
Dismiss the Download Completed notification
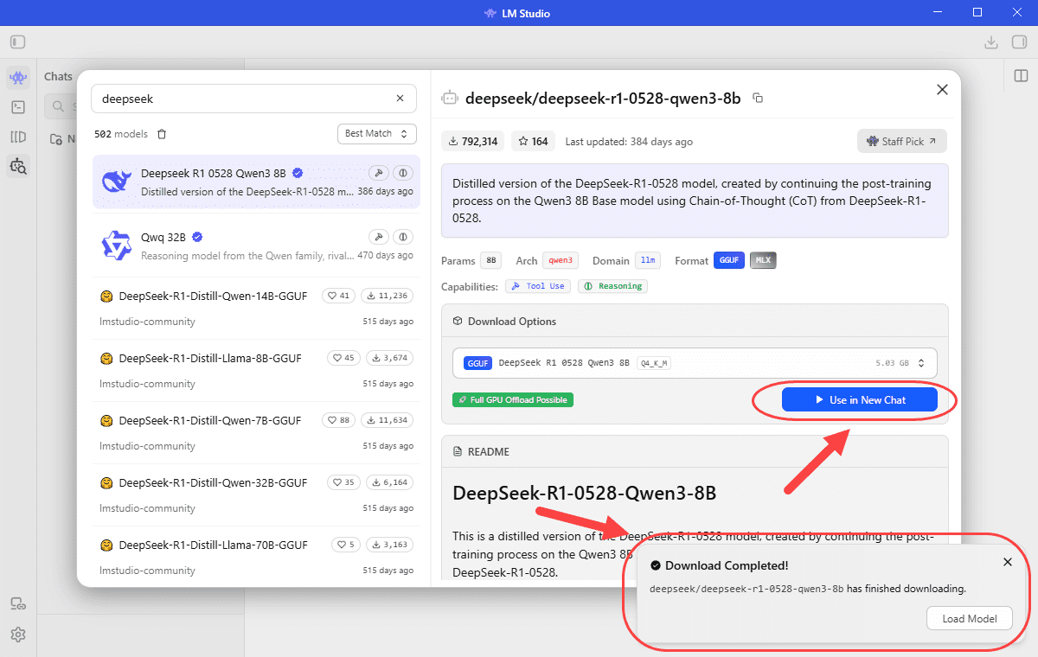tap(1008, 562)
